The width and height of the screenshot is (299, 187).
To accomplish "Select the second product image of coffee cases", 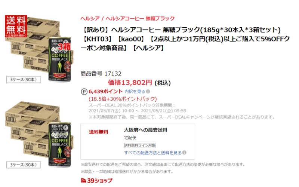I will 39,135.
